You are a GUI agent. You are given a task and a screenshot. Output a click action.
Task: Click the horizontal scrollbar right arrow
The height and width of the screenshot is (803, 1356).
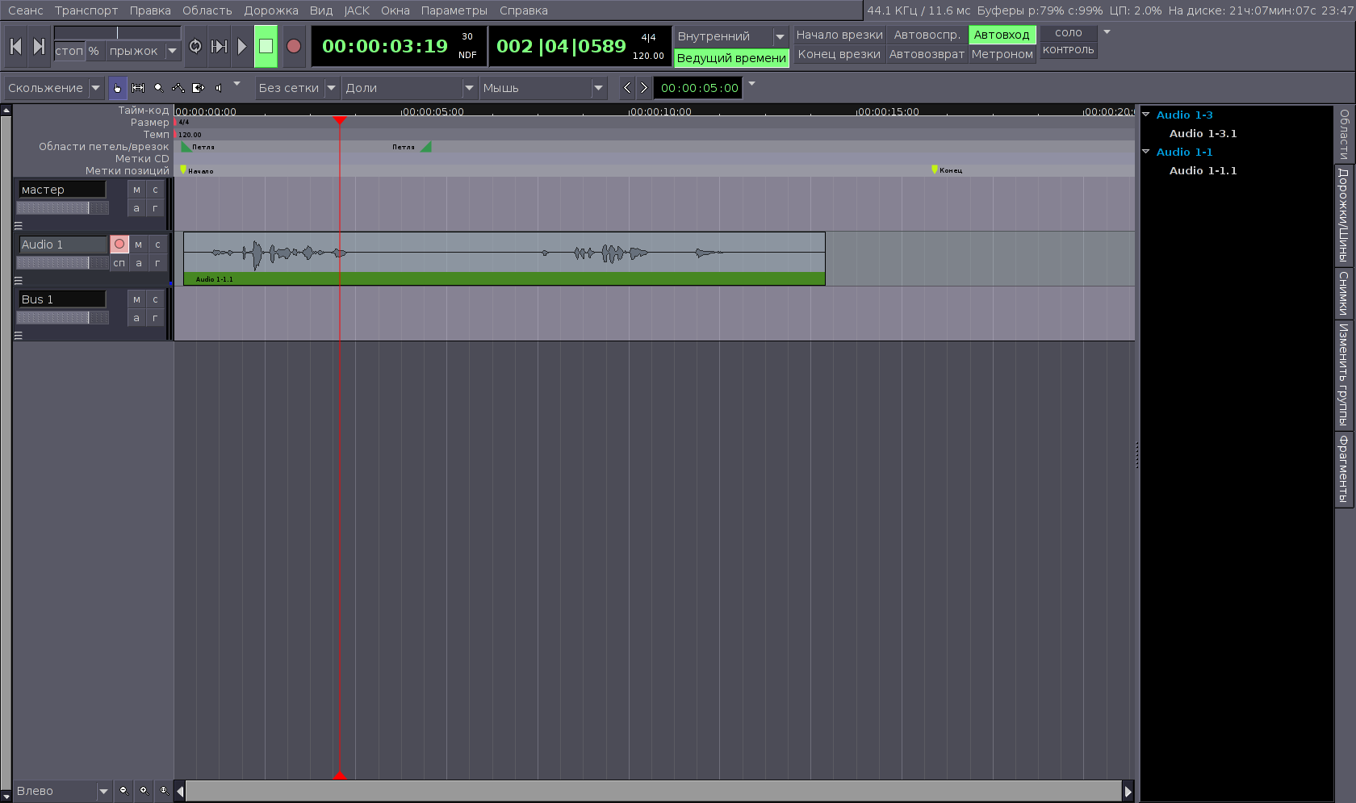tap(1128, 792)
